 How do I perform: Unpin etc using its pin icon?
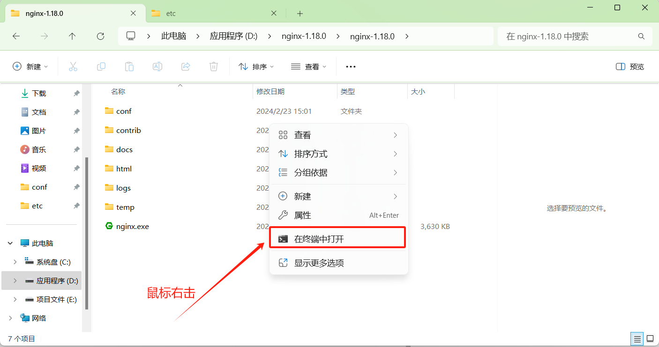[x=76, y=206]
